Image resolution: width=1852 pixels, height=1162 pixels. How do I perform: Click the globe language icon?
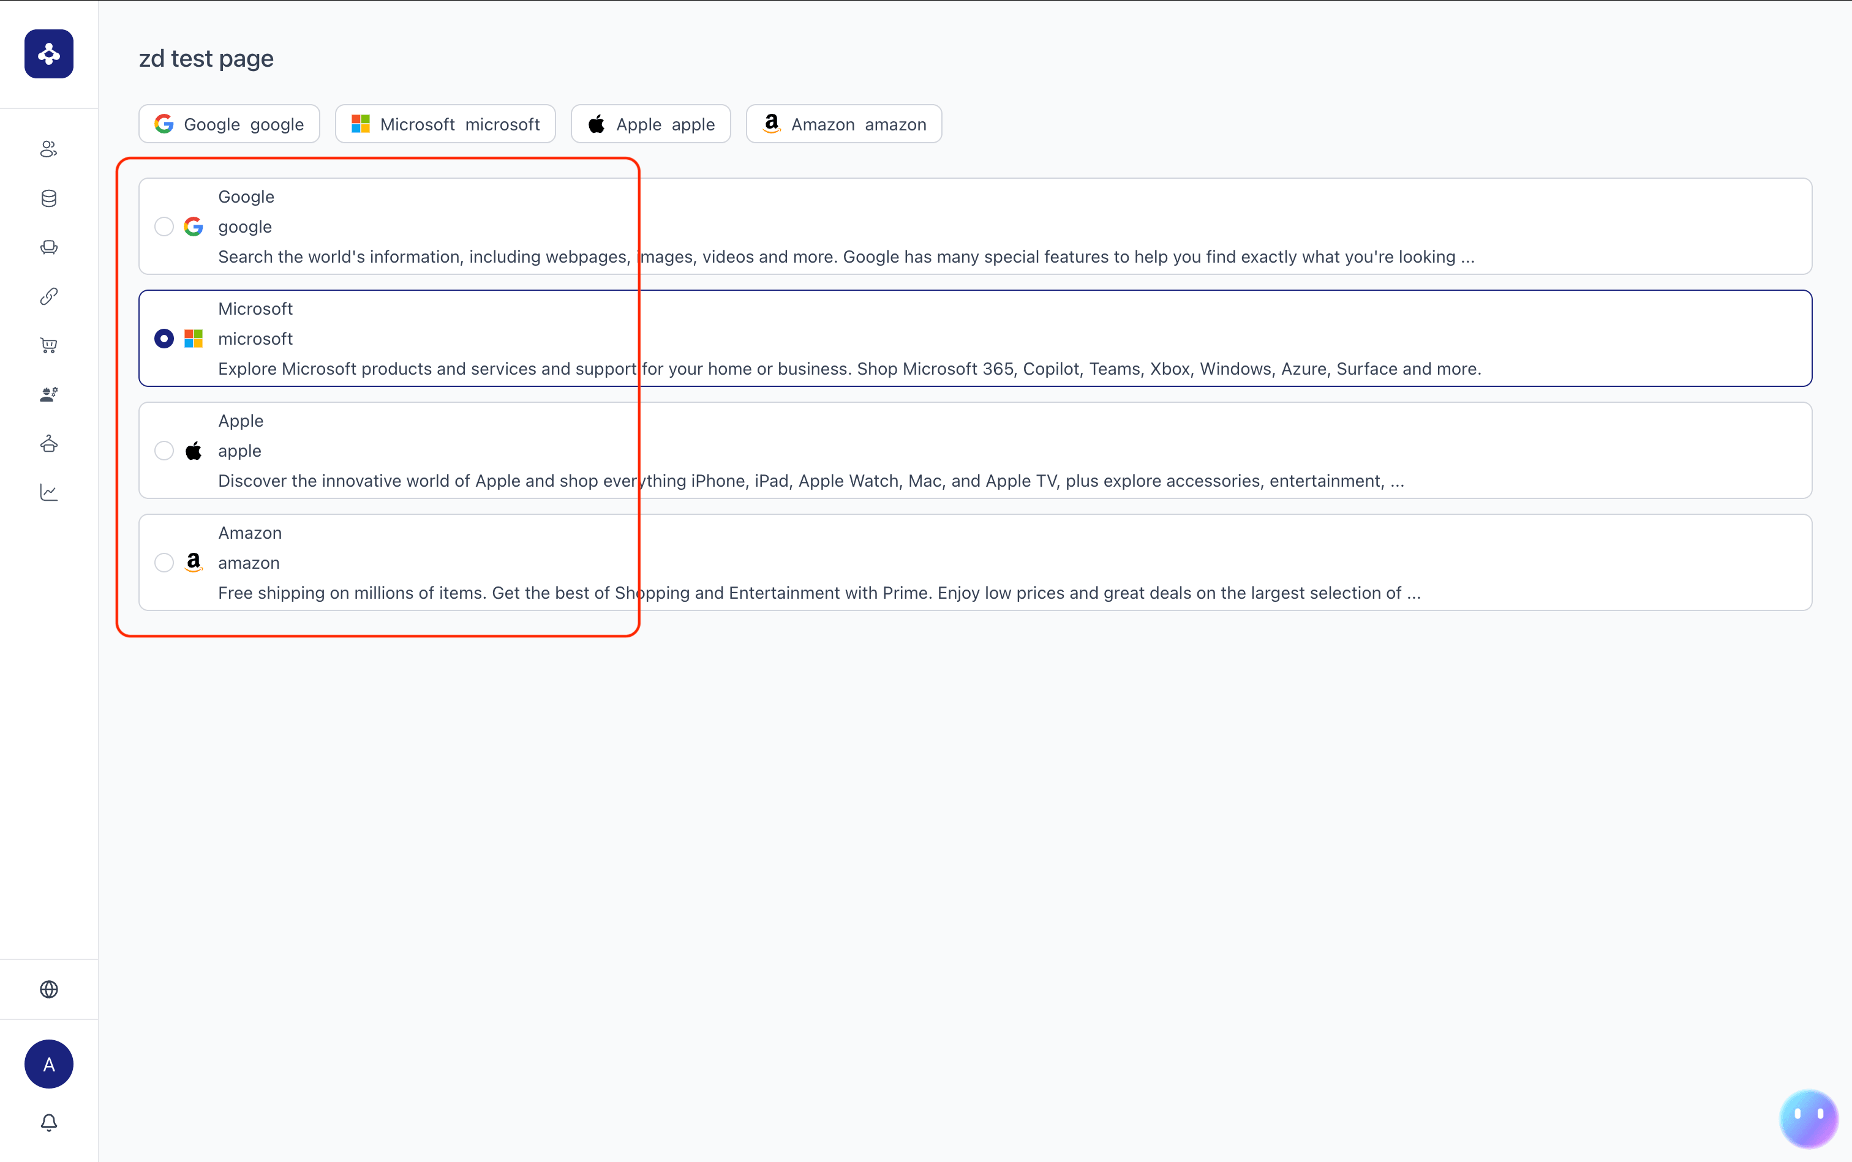tap(49, 989)
